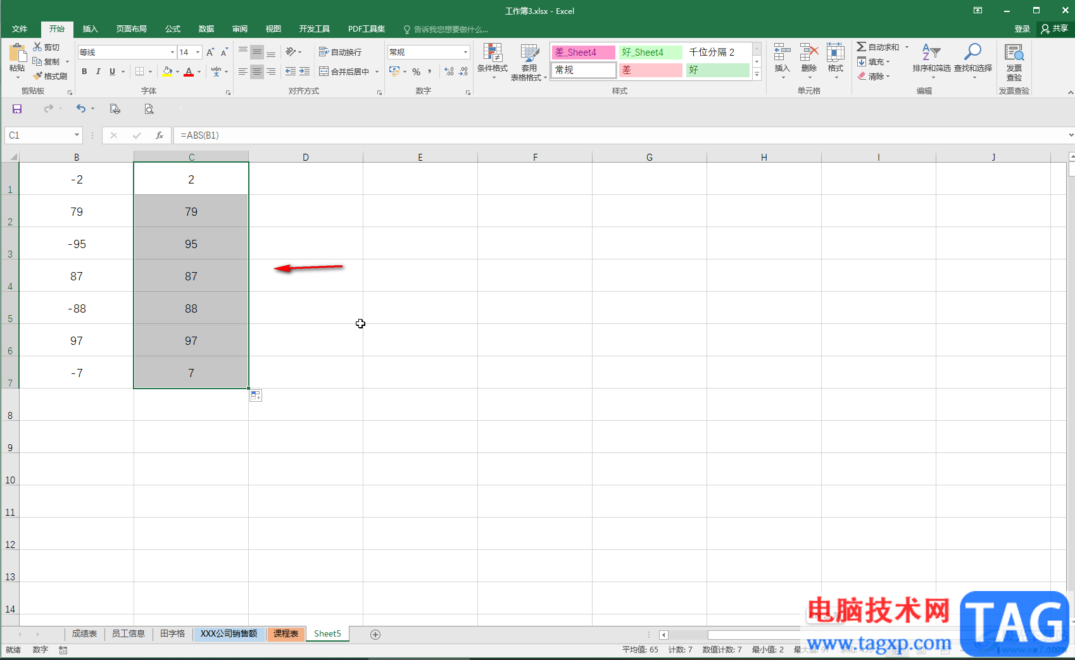1075x660 pixels.
Task: Expand the cell styles gallery
Action: click(x=757, y=75)
